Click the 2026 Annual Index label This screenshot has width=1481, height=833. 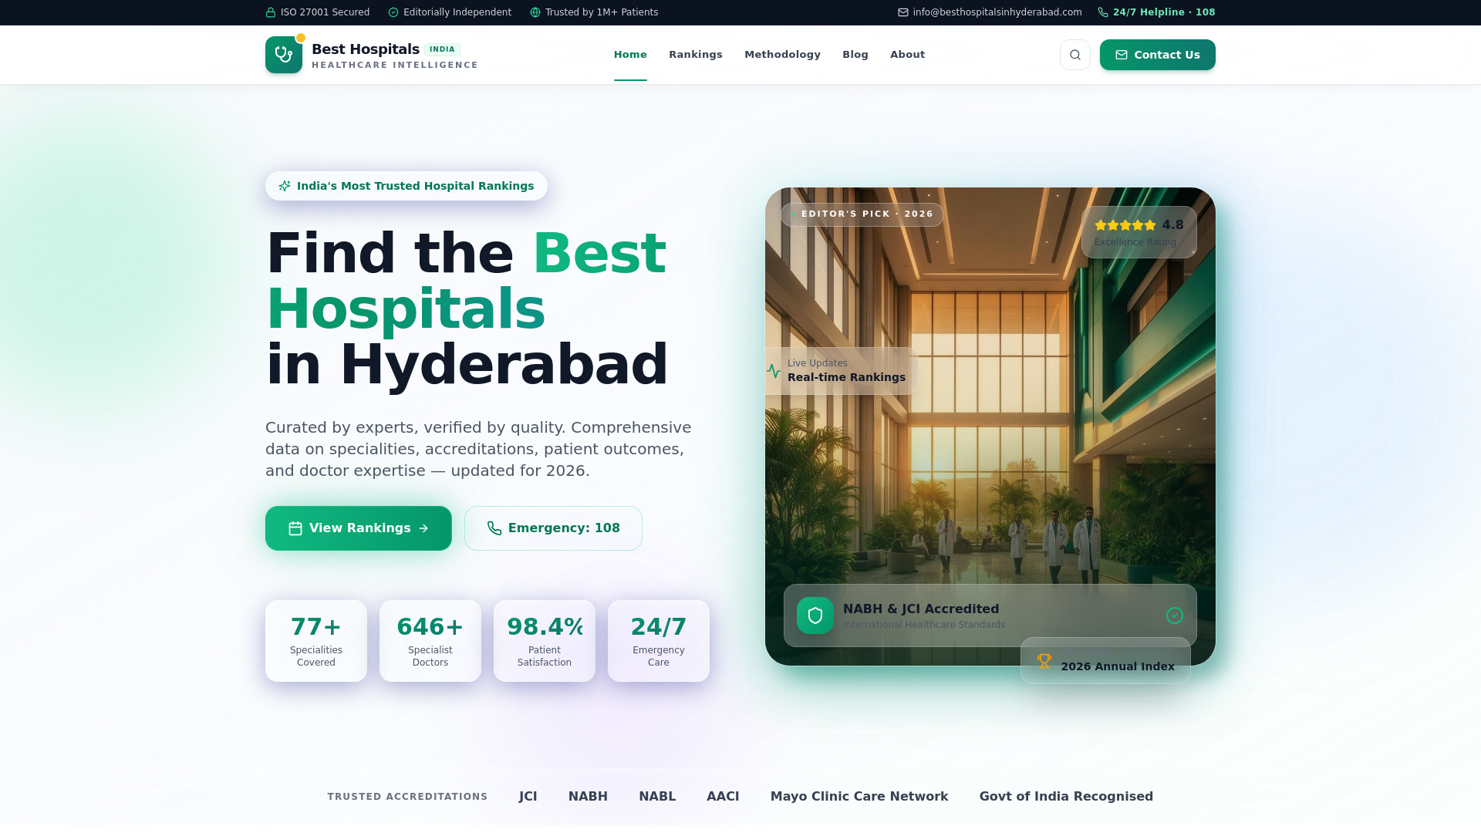pyautogui.click(x=1118, y=666)
